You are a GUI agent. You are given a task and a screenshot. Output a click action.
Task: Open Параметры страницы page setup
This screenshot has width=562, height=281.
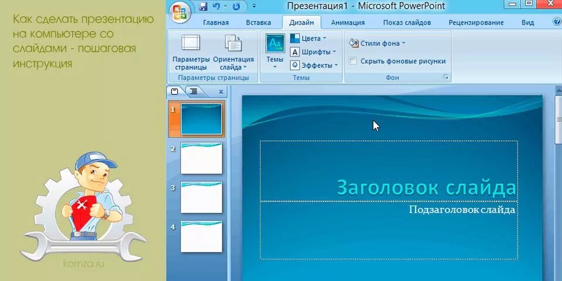pyautogui.click(x=191, y=52)
